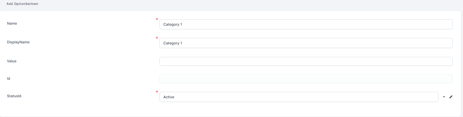Screen dimensions: 463x117
Task: Click the Category 1 text in Name field
Action: (x=173, y=24)
